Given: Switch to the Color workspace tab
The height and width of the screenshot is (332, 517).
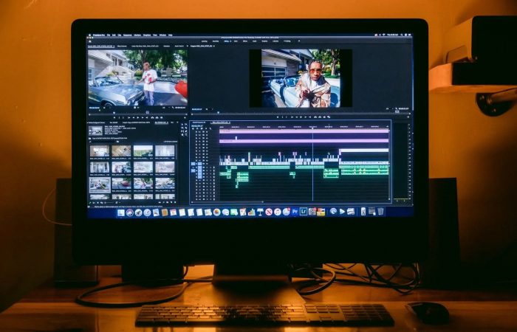Looking at the screenshot, I should (236, 41).
